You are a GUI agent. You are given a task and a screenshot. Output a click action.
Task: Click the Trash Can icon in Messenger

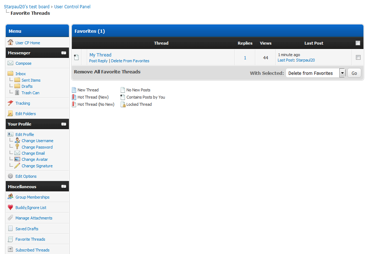[x=17, y=92]
